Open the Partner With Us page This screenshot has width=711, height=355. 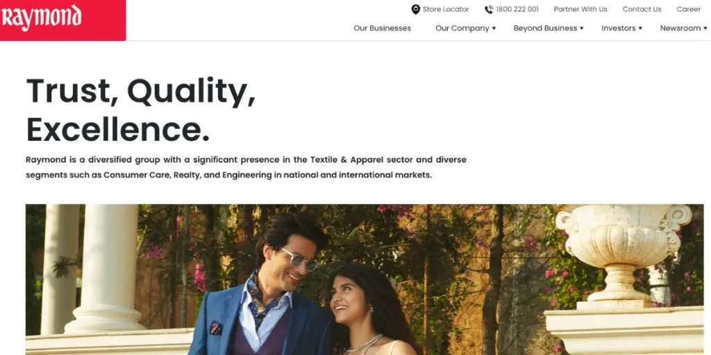(x=580, y=9)
